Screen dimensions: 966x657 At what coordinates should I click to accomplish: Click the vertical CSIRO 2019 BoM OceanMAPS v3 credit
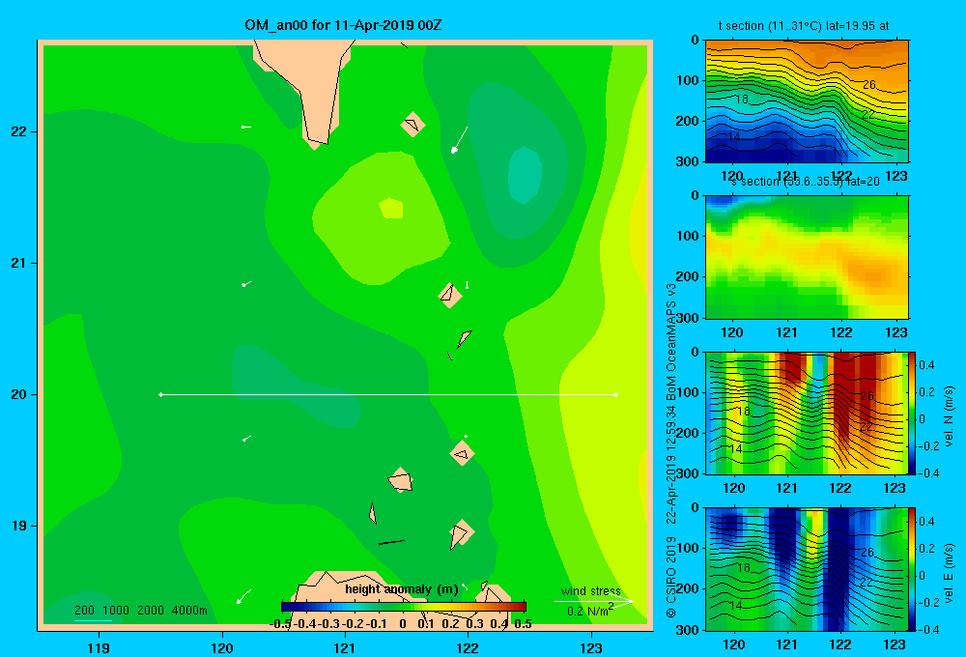(671, 450)
